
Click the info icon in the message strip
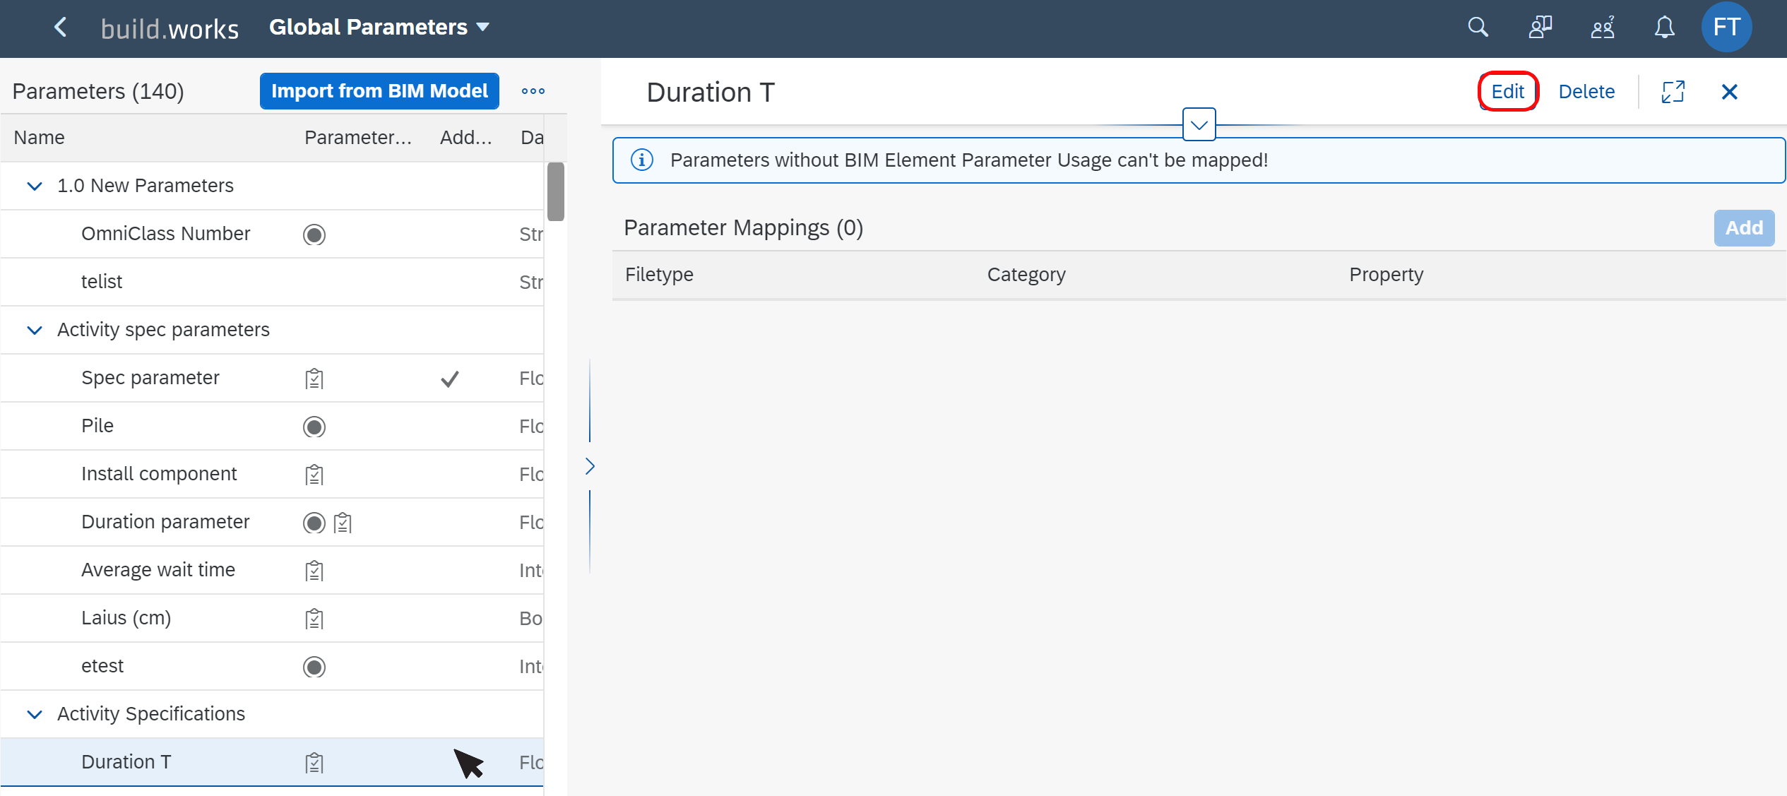(641, 160)
